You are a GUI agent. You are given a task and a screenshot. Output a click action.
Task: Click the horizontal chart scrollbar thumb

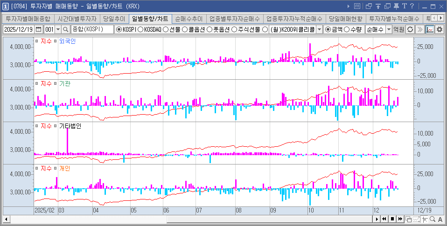pyautogui.click(x=270, y=219)
